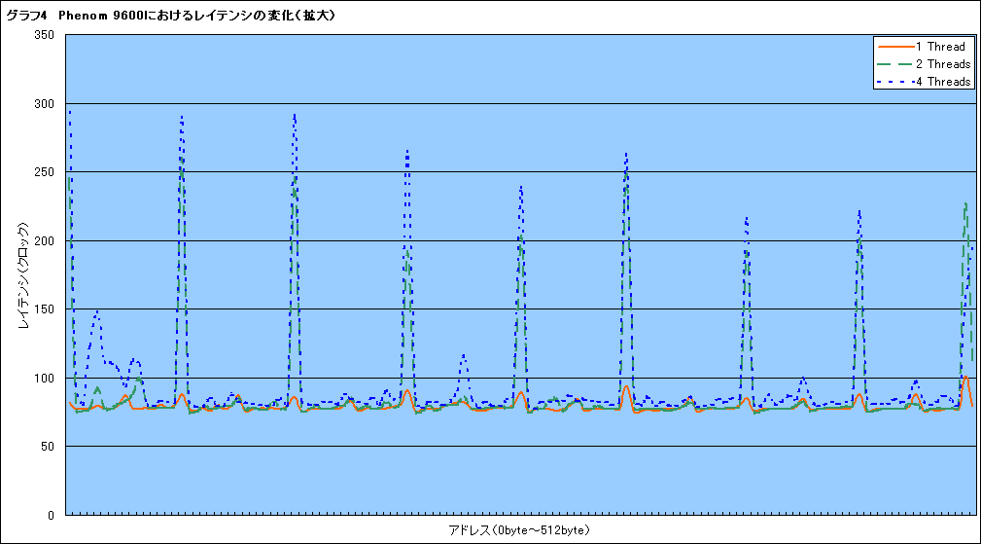Click the orange line sample in legend
981x544 pixels.
895,47
